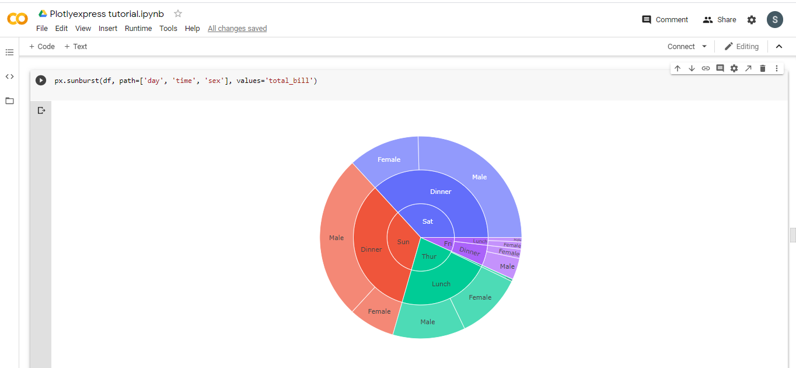Move the code cell up
This screenshot has height=368, width=796.
pos(678,68)
